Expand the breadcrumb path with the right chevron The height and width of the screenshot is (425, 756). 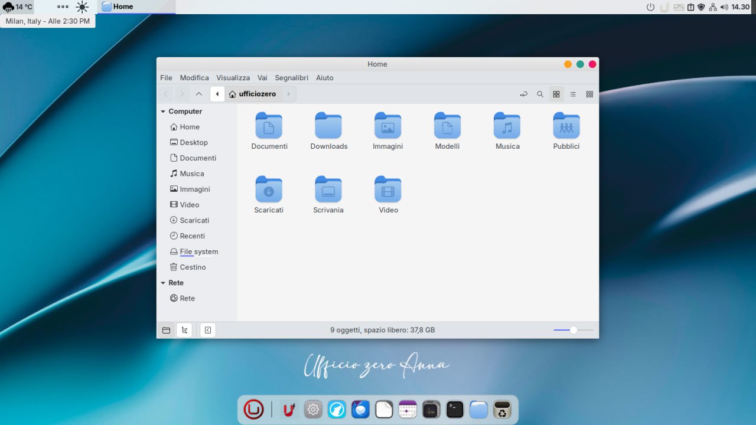(x=289, y=94)
